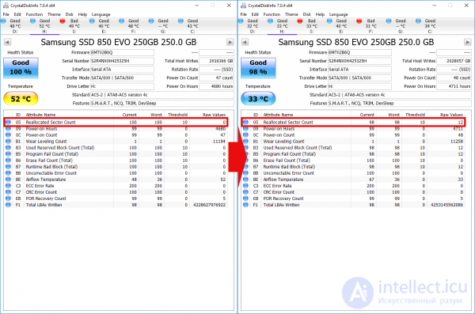
Task: Select CRC Error Count row in 100 % window
Action: pyautogui.click(x=116, y=192)
